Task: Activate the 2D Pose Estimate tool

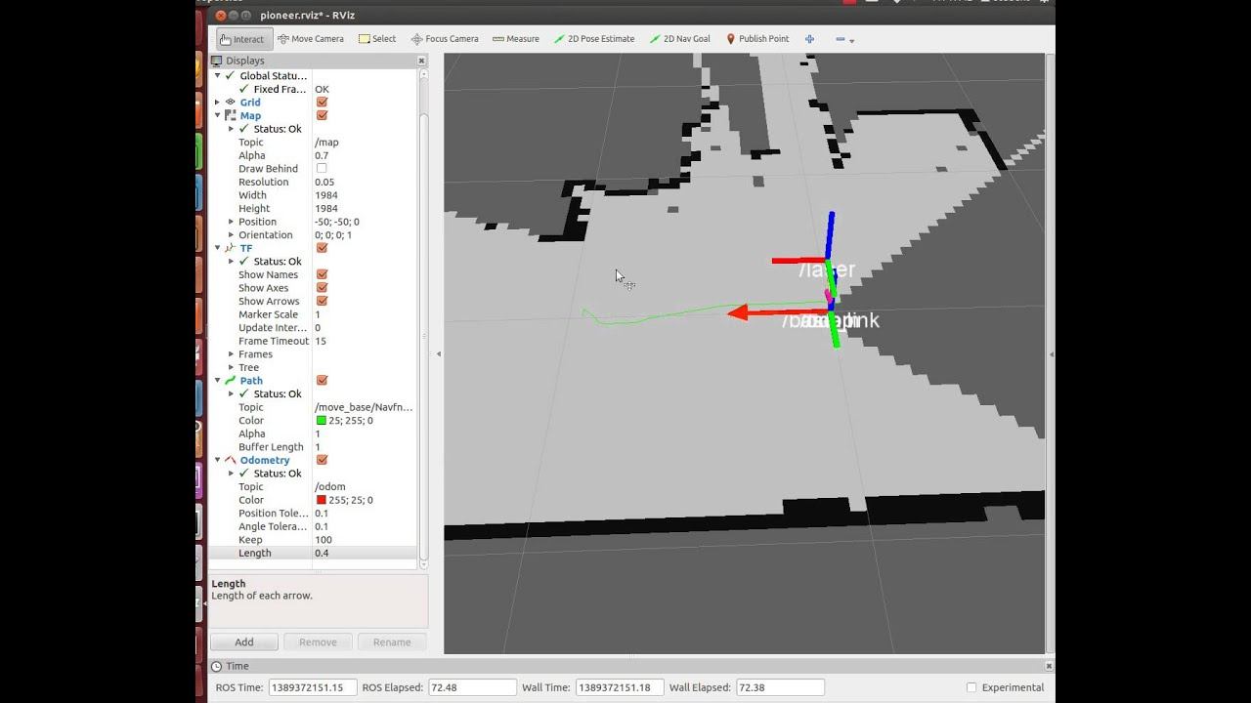Action: click(x=594, y=39)
